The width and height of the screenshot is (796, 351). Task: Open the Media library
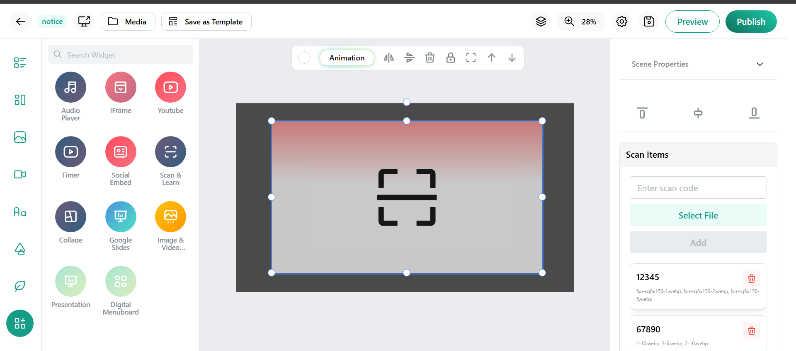128,22
